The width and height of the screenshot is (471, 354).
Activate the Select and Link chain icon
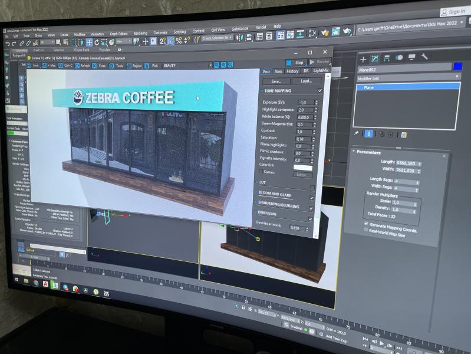(x=22, y=44)
